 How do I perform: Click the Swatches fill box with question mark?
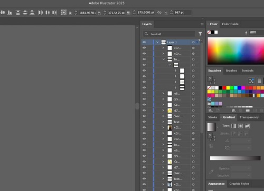pos(210,79)
